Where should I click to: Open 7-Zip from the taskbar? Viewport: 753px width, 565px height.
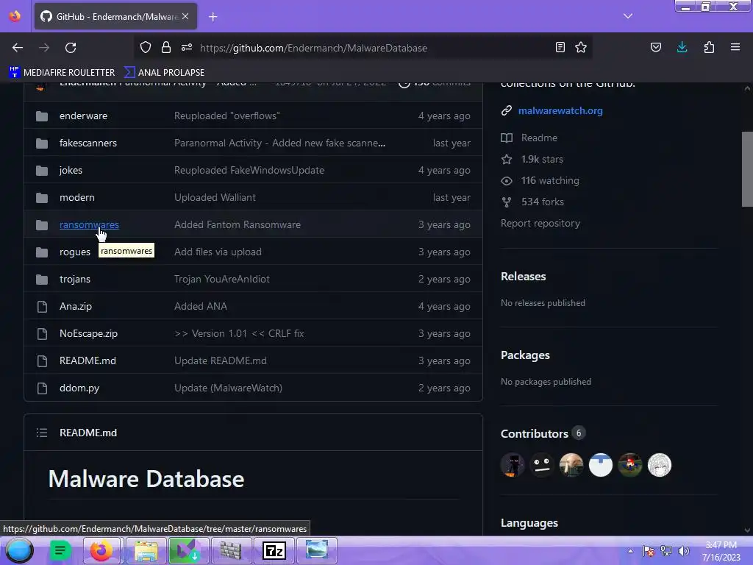pos(274,550)
